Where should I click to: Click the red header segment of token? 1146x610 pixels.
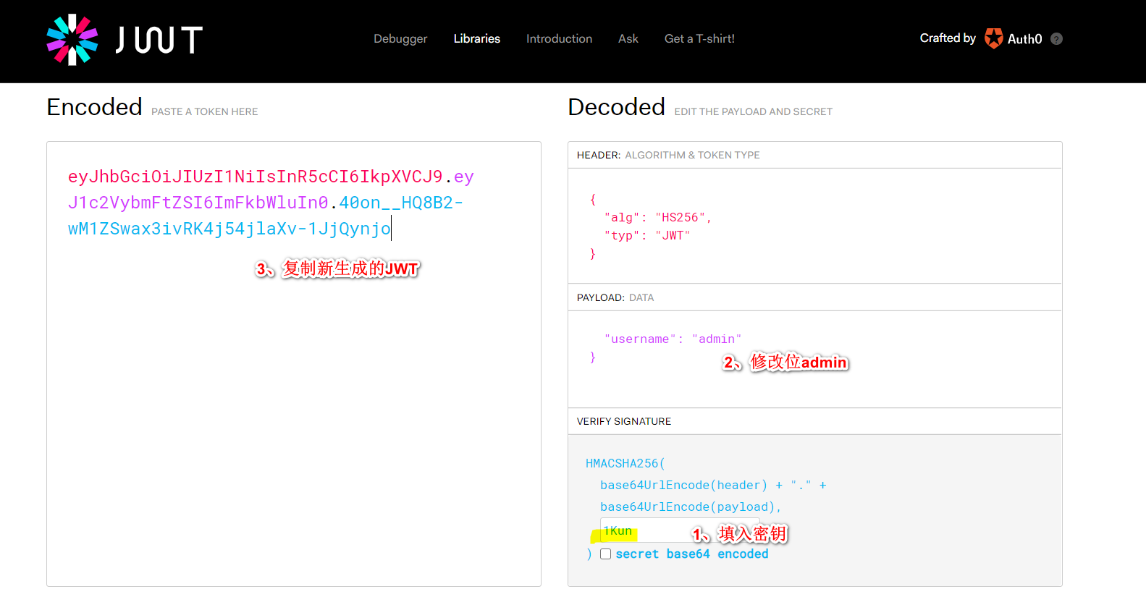(x=255, y=177)
